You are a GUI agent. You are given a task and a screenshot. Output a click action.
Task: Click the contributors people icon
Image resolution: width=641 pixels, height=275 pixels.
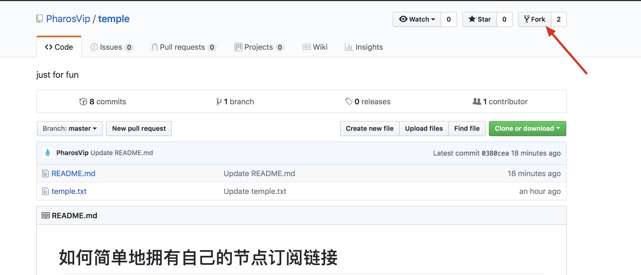[477, 101]
